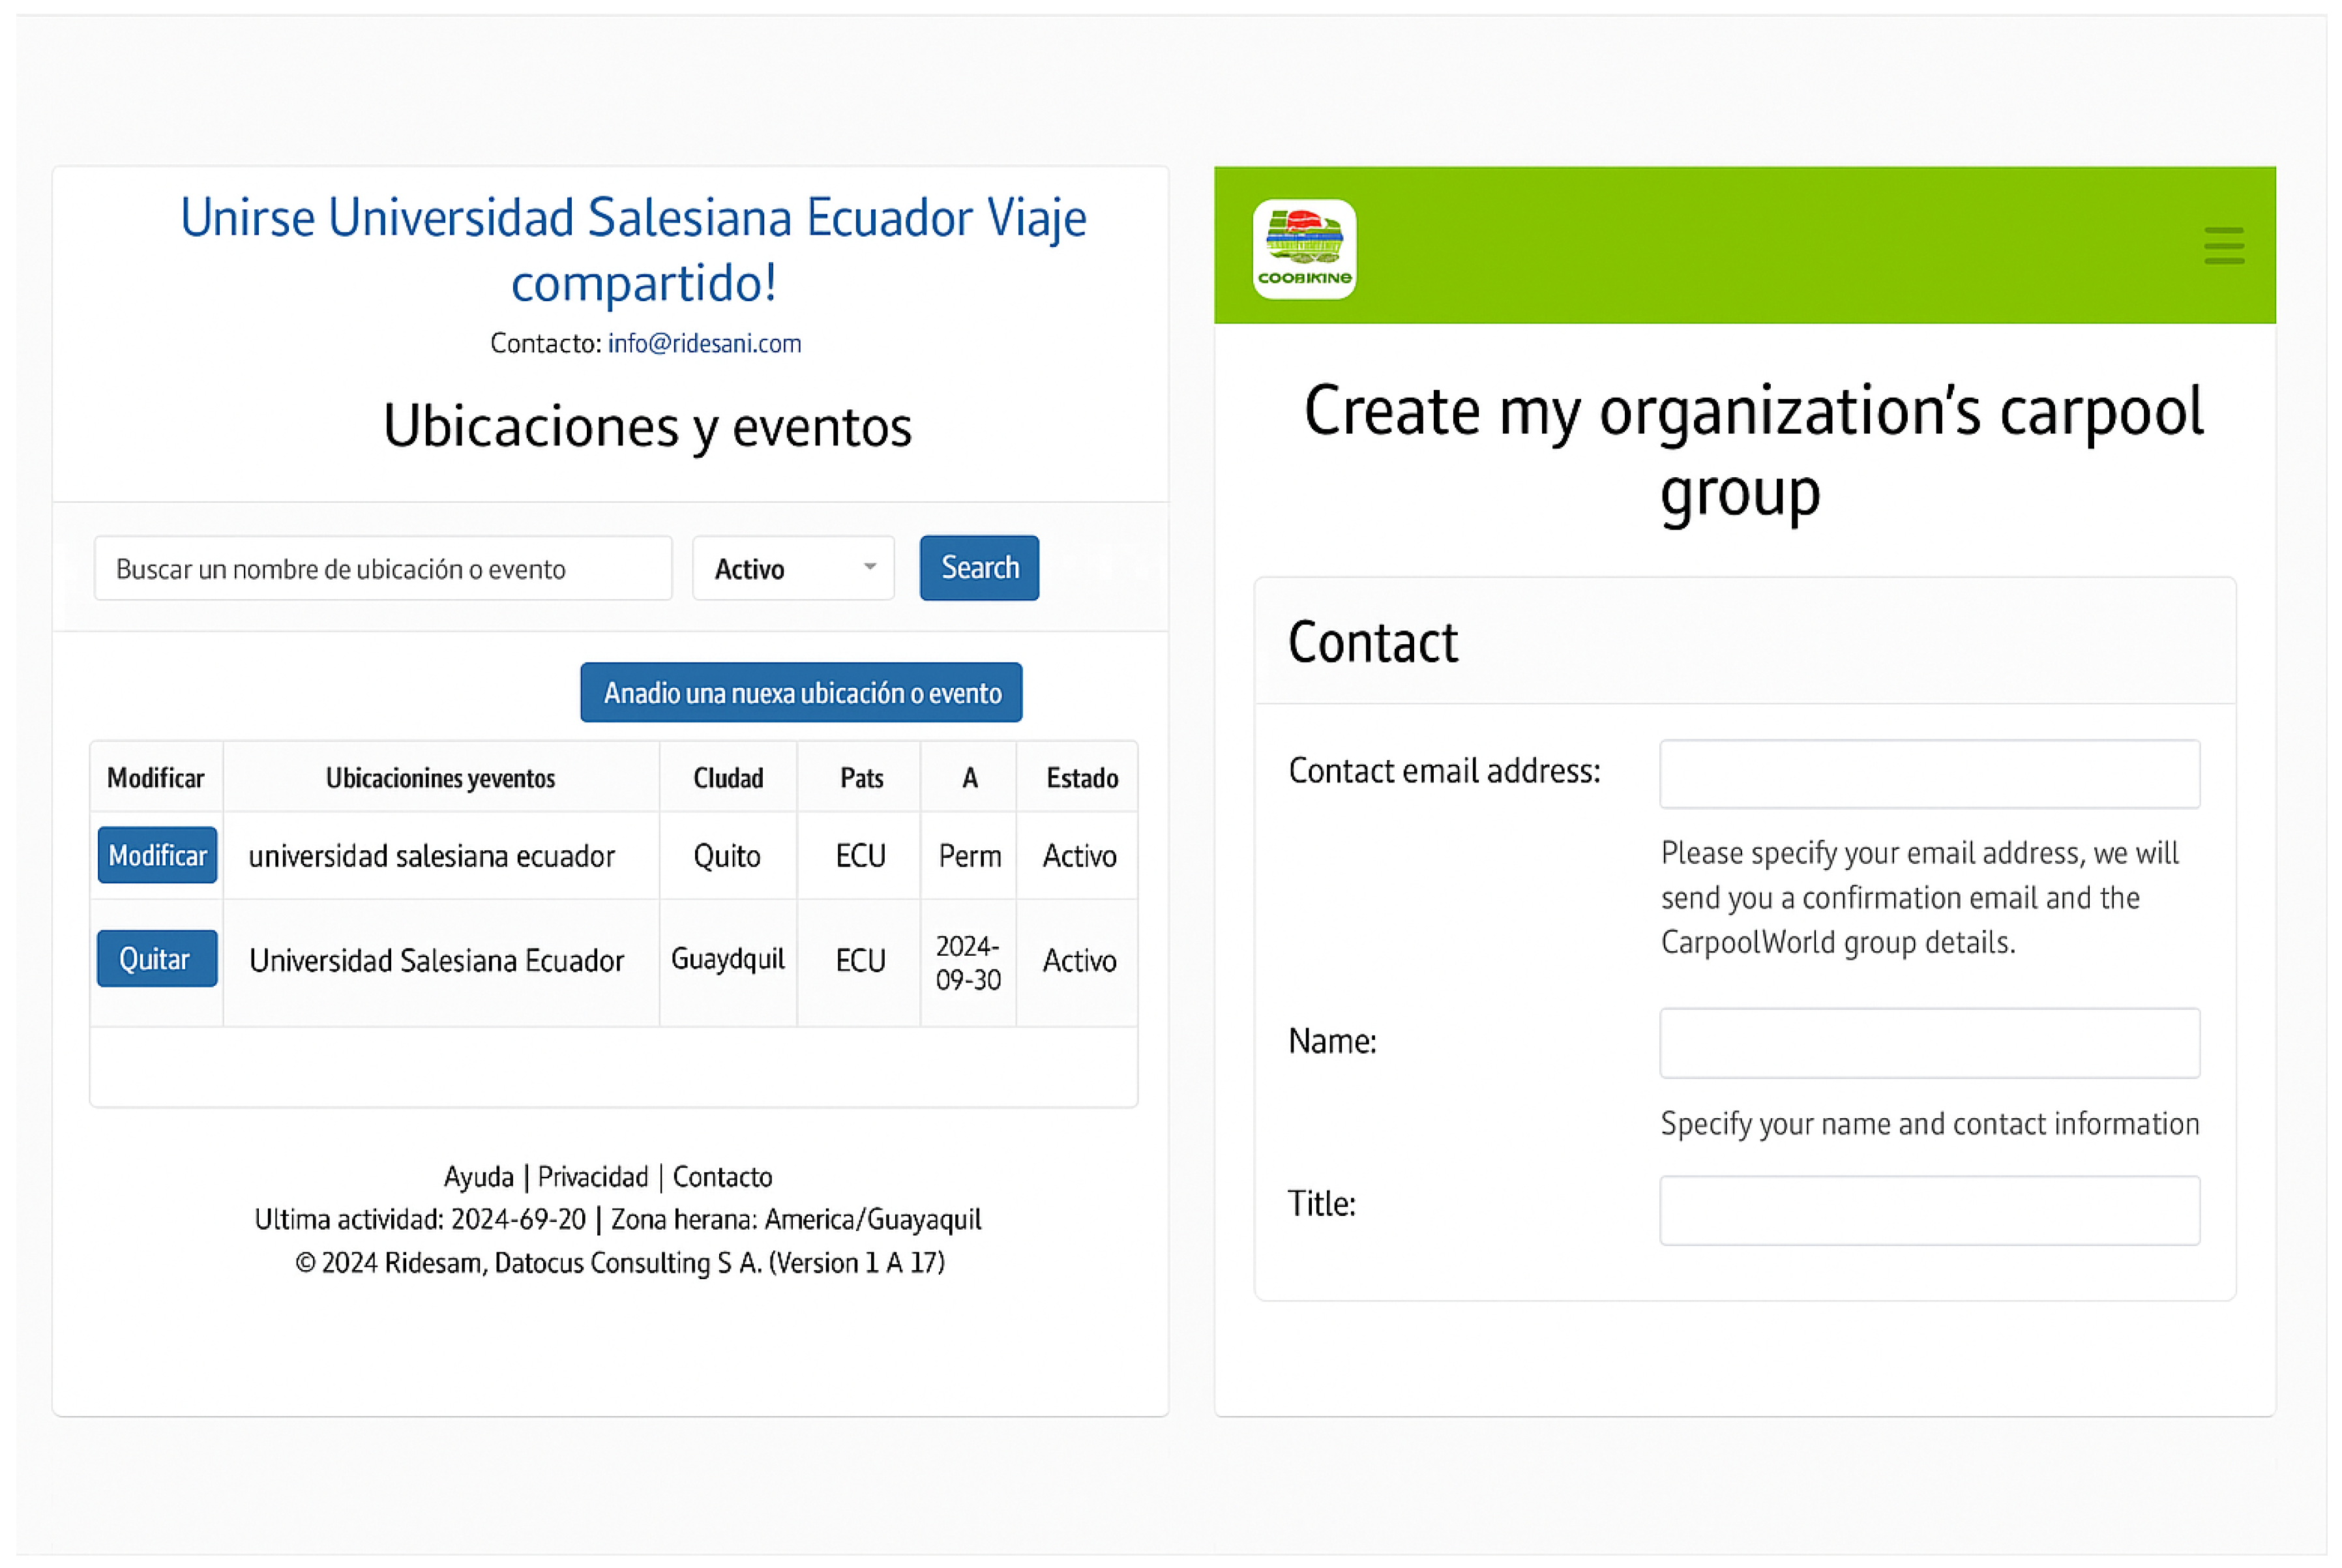Open the Unirse Universidad Salesiana Ecuador title link

point(633,250)
